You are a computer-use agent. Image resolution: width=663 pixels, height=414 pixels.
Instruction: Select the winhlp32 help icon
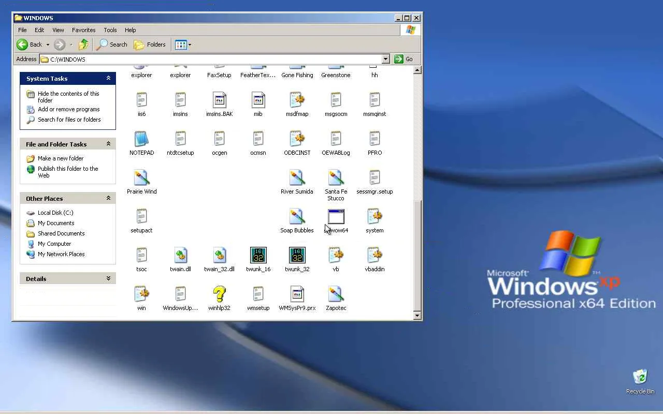pyautogui.click(x=219, y=294)
